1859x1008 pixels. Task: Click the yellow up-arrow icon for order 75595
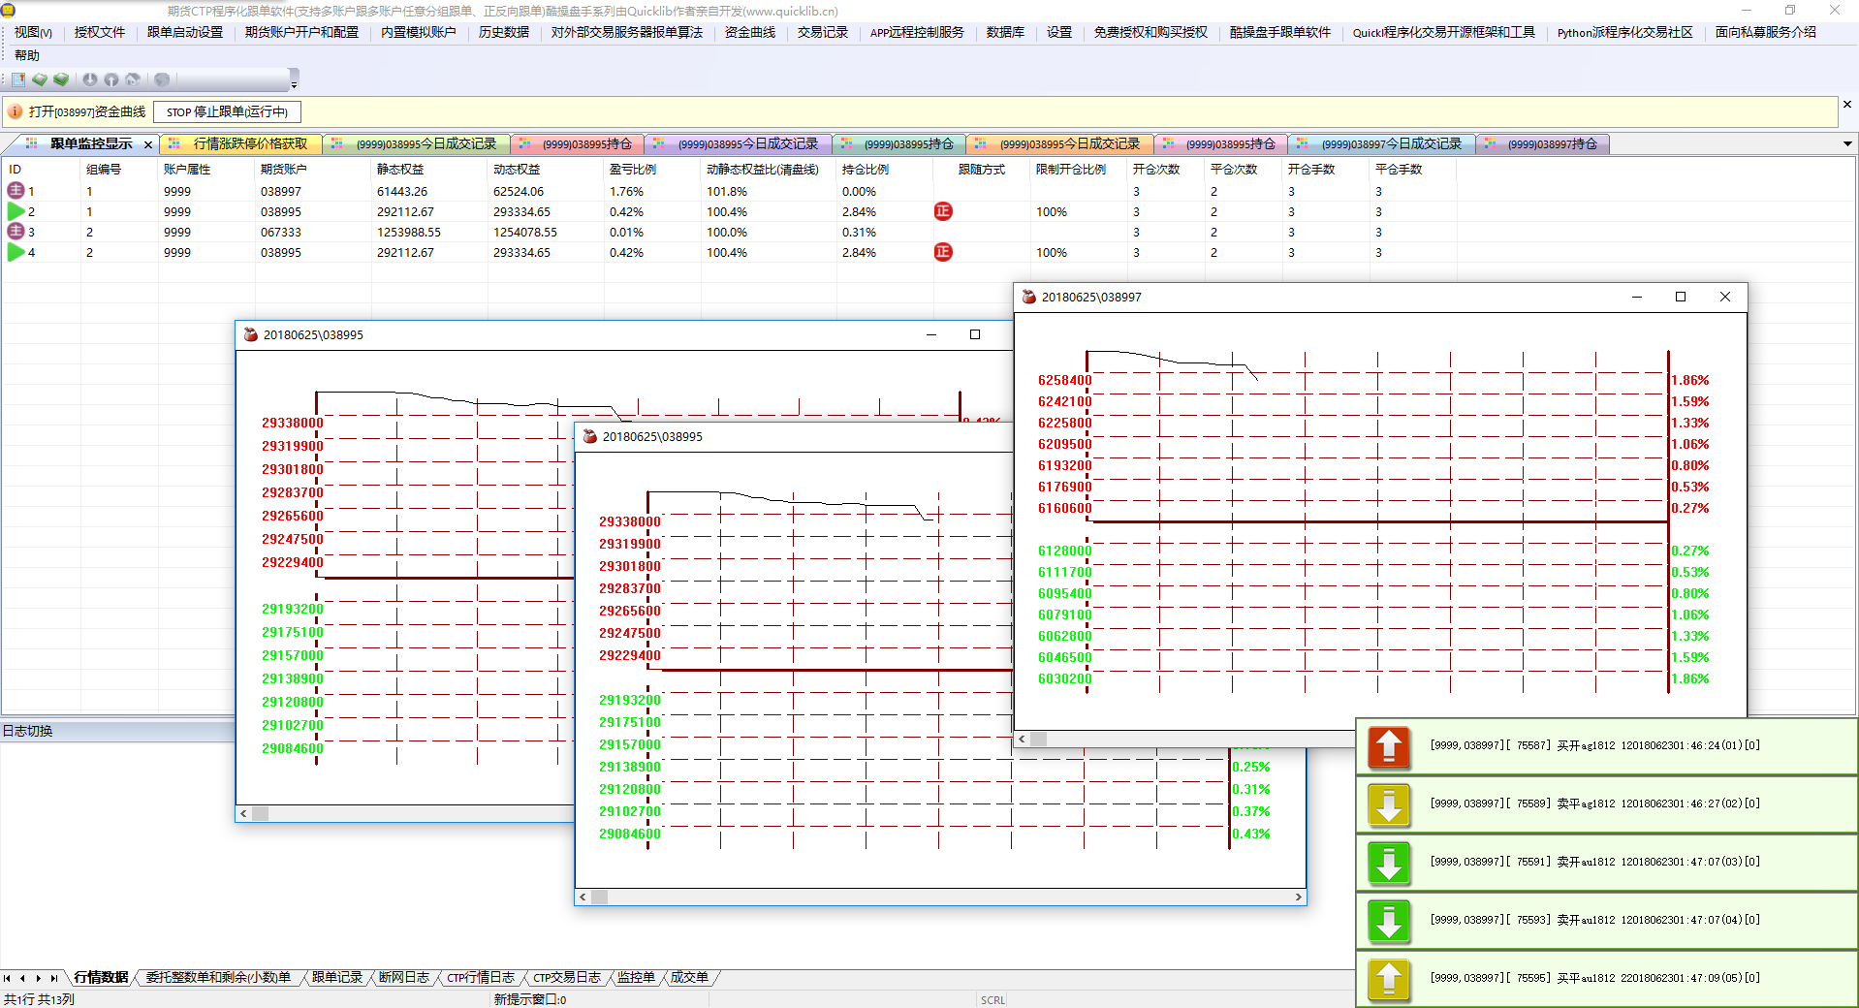1389,979
